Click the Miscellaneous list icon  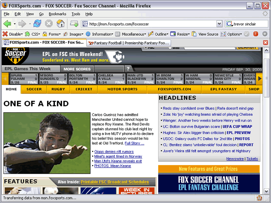click(117, 34)
